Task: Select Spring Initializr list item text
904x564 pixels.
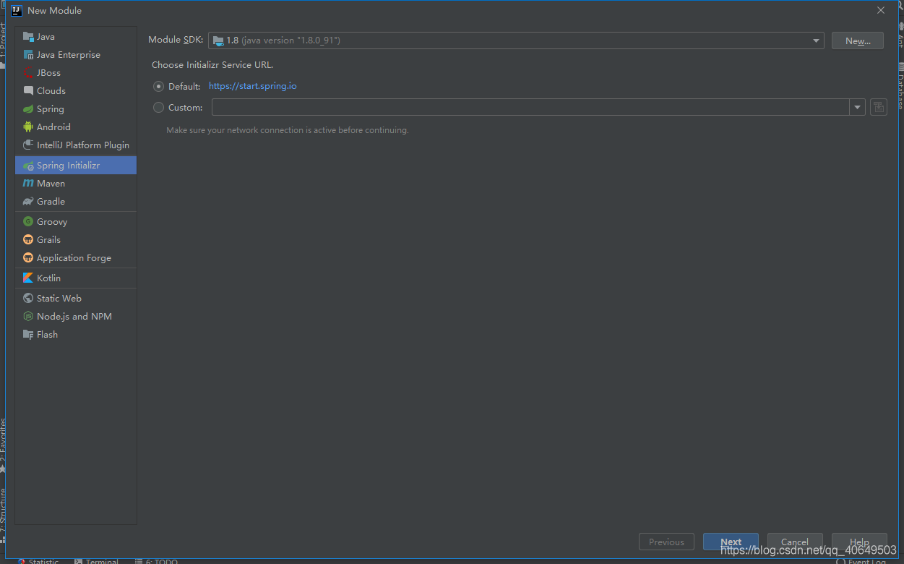Action: point(69,166)
